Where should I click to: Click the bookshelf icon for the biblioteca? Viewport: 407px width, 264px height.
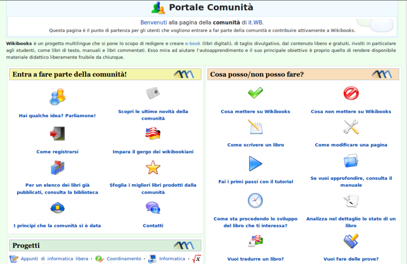57,167
